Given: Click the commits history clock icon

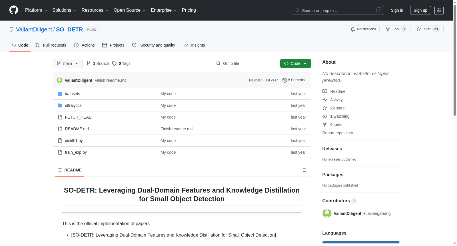Looking at the screenshot, I should coord(284,80).
